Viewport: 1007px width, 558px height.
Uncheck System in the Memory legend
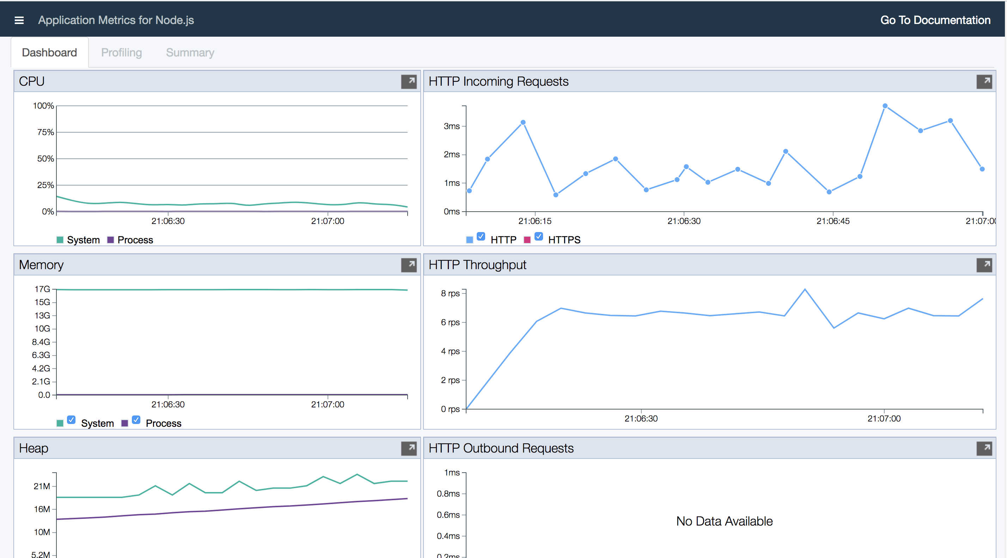71,420
